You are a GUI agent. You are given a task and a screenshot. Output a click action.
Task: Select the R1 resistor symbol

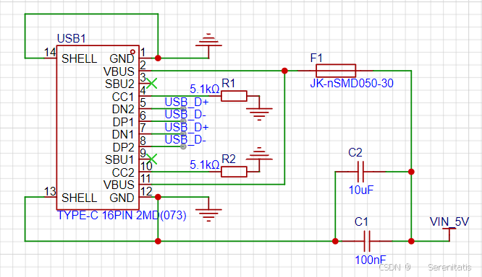pyautogui.click(x=234, y=96)
